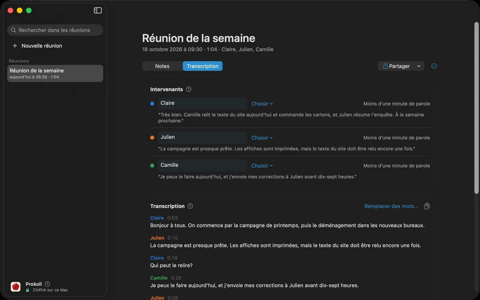Click Claire speaker label at 0:03

coord(157,218)
